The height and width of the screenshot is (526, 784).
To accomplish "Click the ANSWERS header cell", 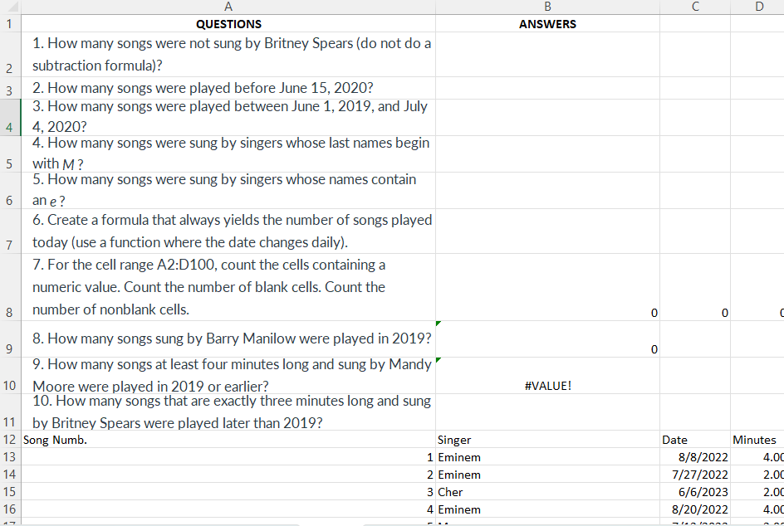I will 547,23.
